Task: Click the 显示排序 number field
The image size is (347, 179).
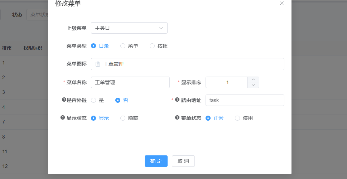Action: [x=227, y=83]
